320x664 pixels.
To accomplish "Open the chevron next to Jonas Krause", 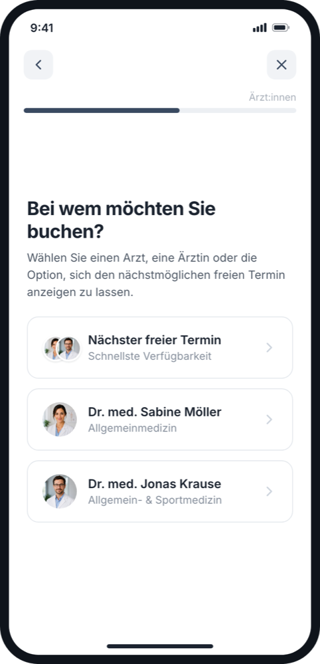I will click(x=269, y=491).
